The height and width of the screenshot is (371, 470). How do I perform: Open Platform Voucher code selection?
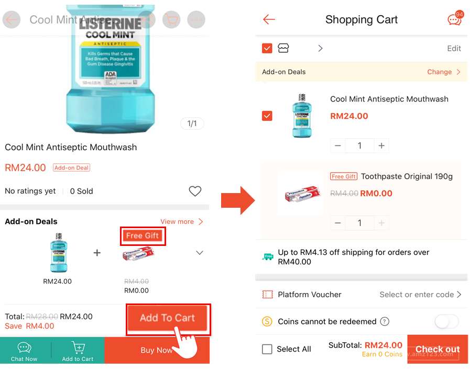[x=420, y=295]
